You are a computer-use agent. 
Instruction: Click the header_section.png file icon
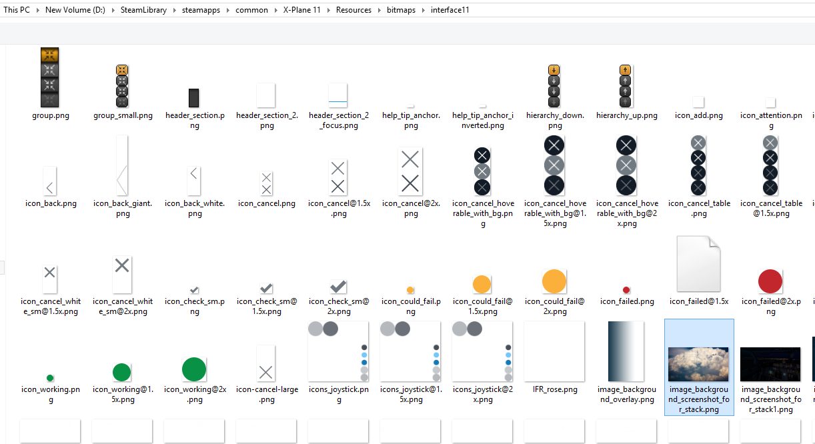(194, 98)
